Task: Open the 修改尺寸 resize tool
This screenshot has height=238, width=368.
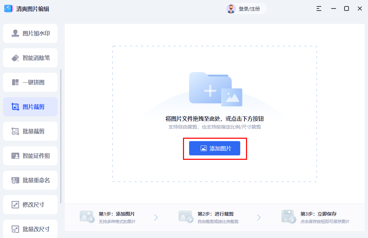Action: click(30, 205)
